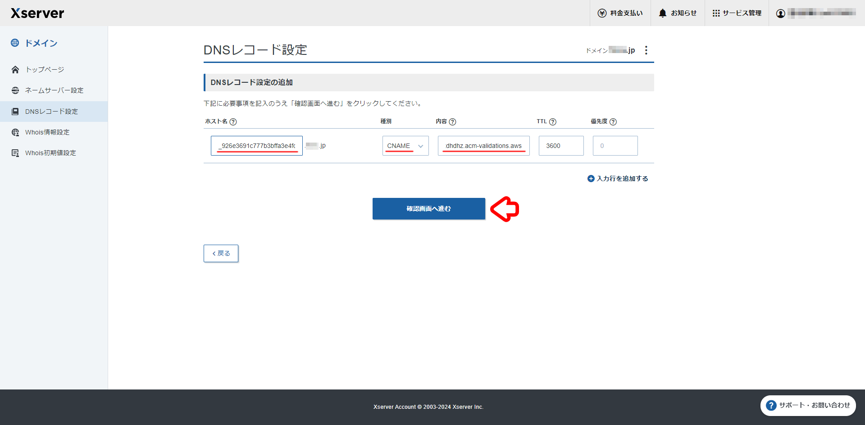Click 確認画面へ進む button
Screen dimensions: 865x425
429,209
